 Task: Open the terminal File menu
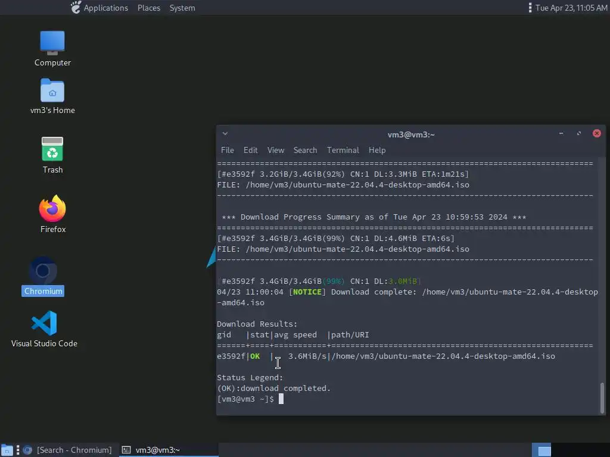(x=227, y=150)
